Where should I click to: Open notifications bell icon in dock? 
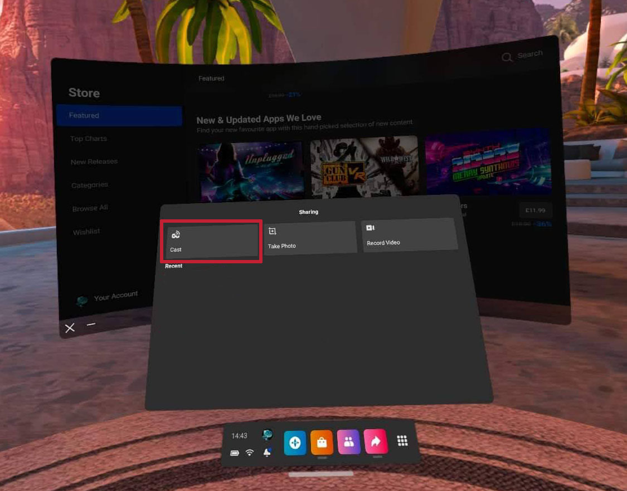[x=267, y=452]
